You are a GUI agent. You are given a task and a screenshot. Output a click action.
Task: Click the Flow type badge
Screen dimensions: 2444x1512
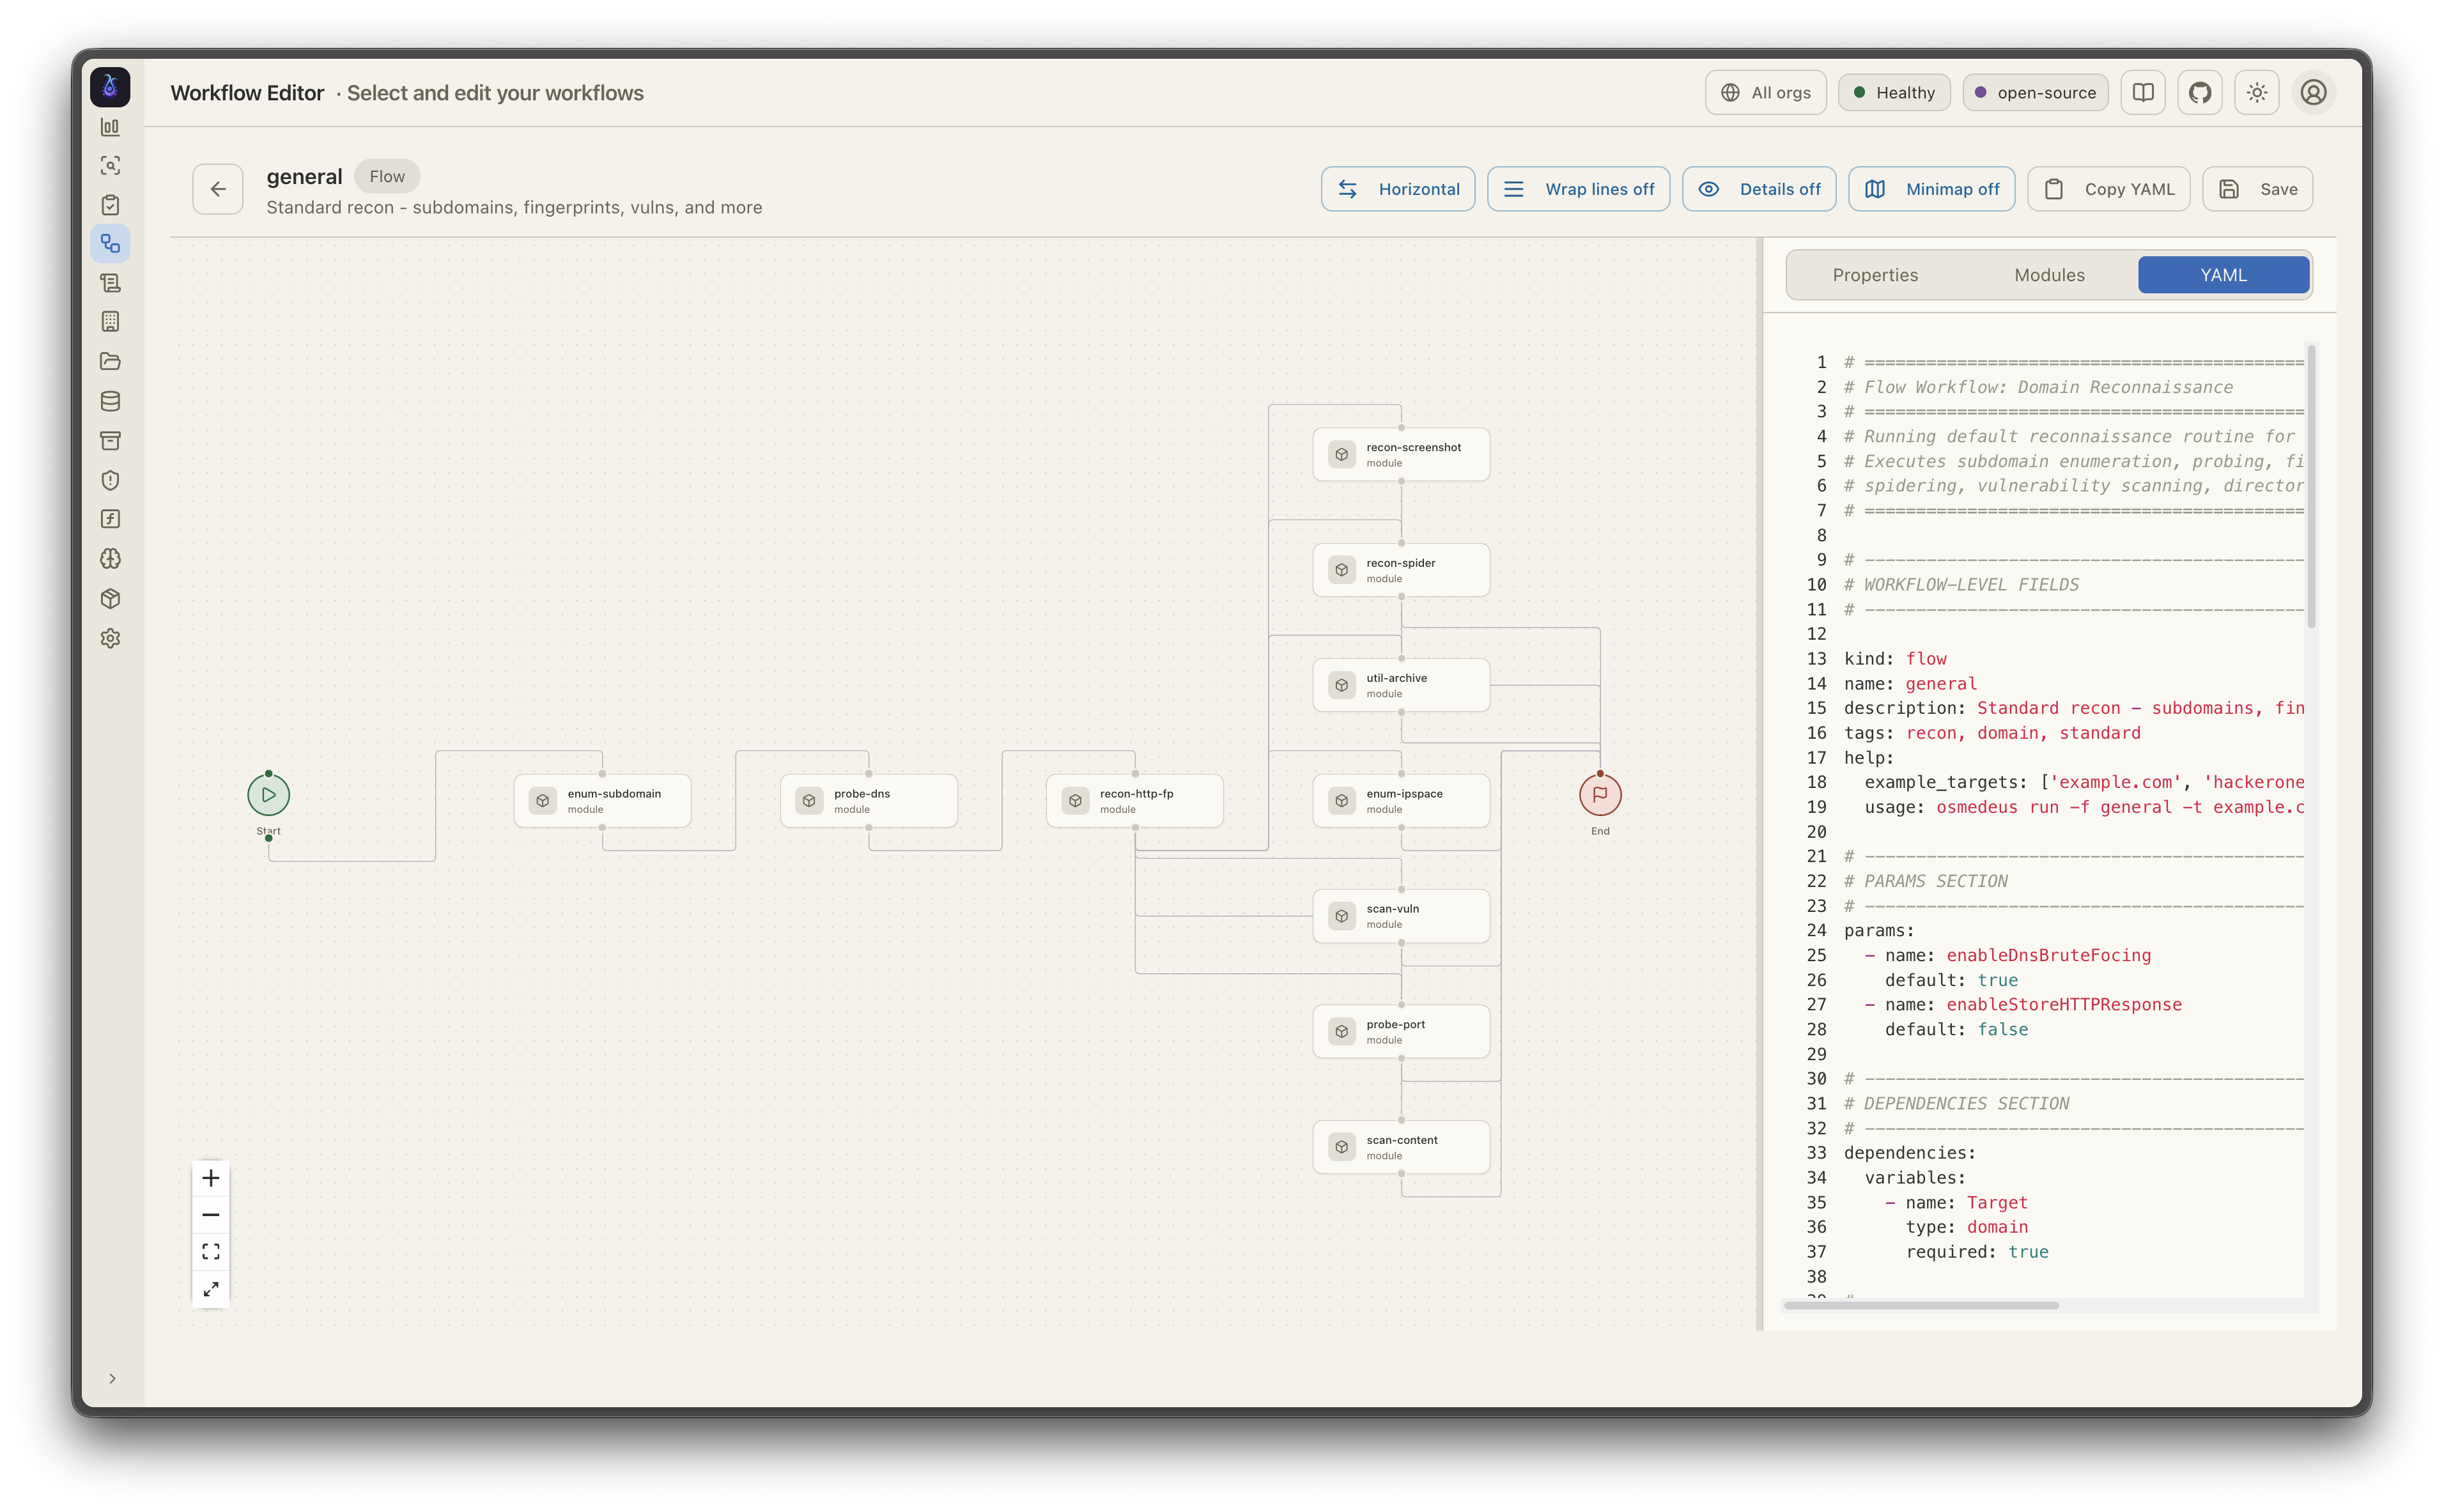pos(387,176)
